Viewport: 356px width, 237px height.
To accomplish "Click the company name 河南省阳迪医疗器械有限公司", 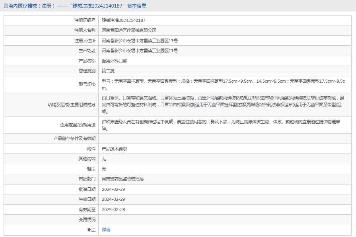I will (x=129, y=30).
